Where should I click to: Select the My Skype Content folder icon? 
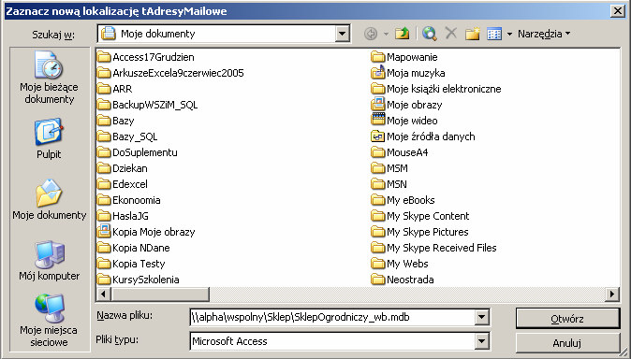click(x=378, y=216)
